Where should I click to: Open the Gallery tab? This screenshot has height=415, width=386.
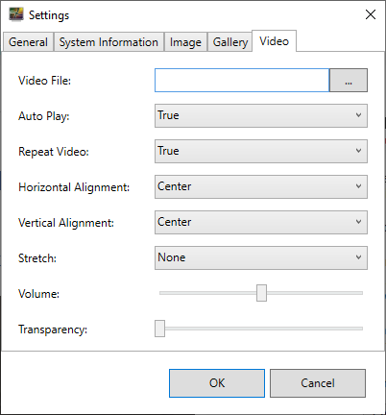229,42
